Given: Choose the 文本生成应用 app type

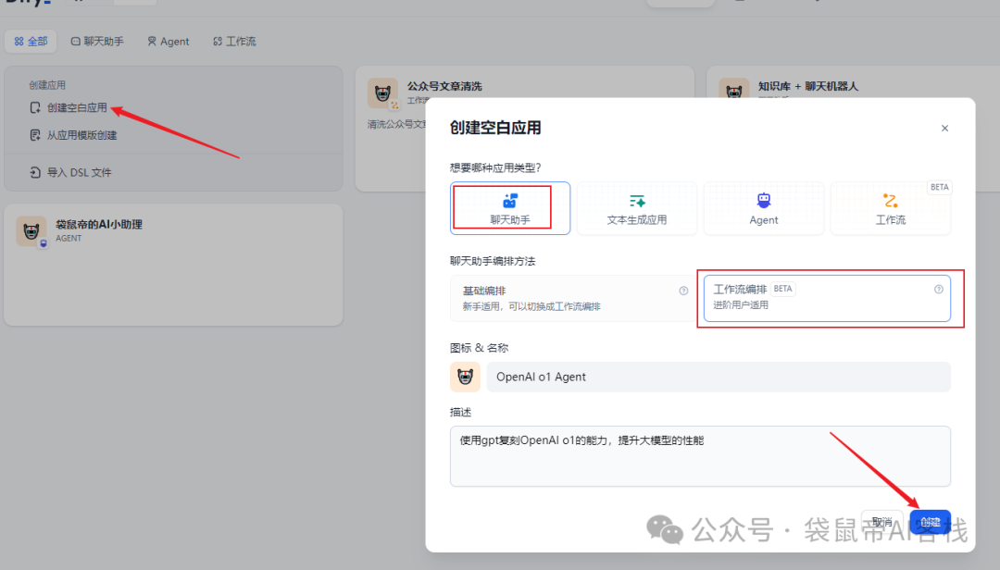Looking at the screenshot, I should (x=636, y=208).
